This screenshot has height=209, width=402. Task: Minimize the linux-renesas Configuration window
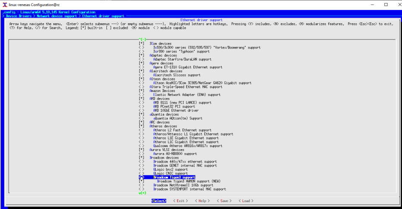[372, 5]
